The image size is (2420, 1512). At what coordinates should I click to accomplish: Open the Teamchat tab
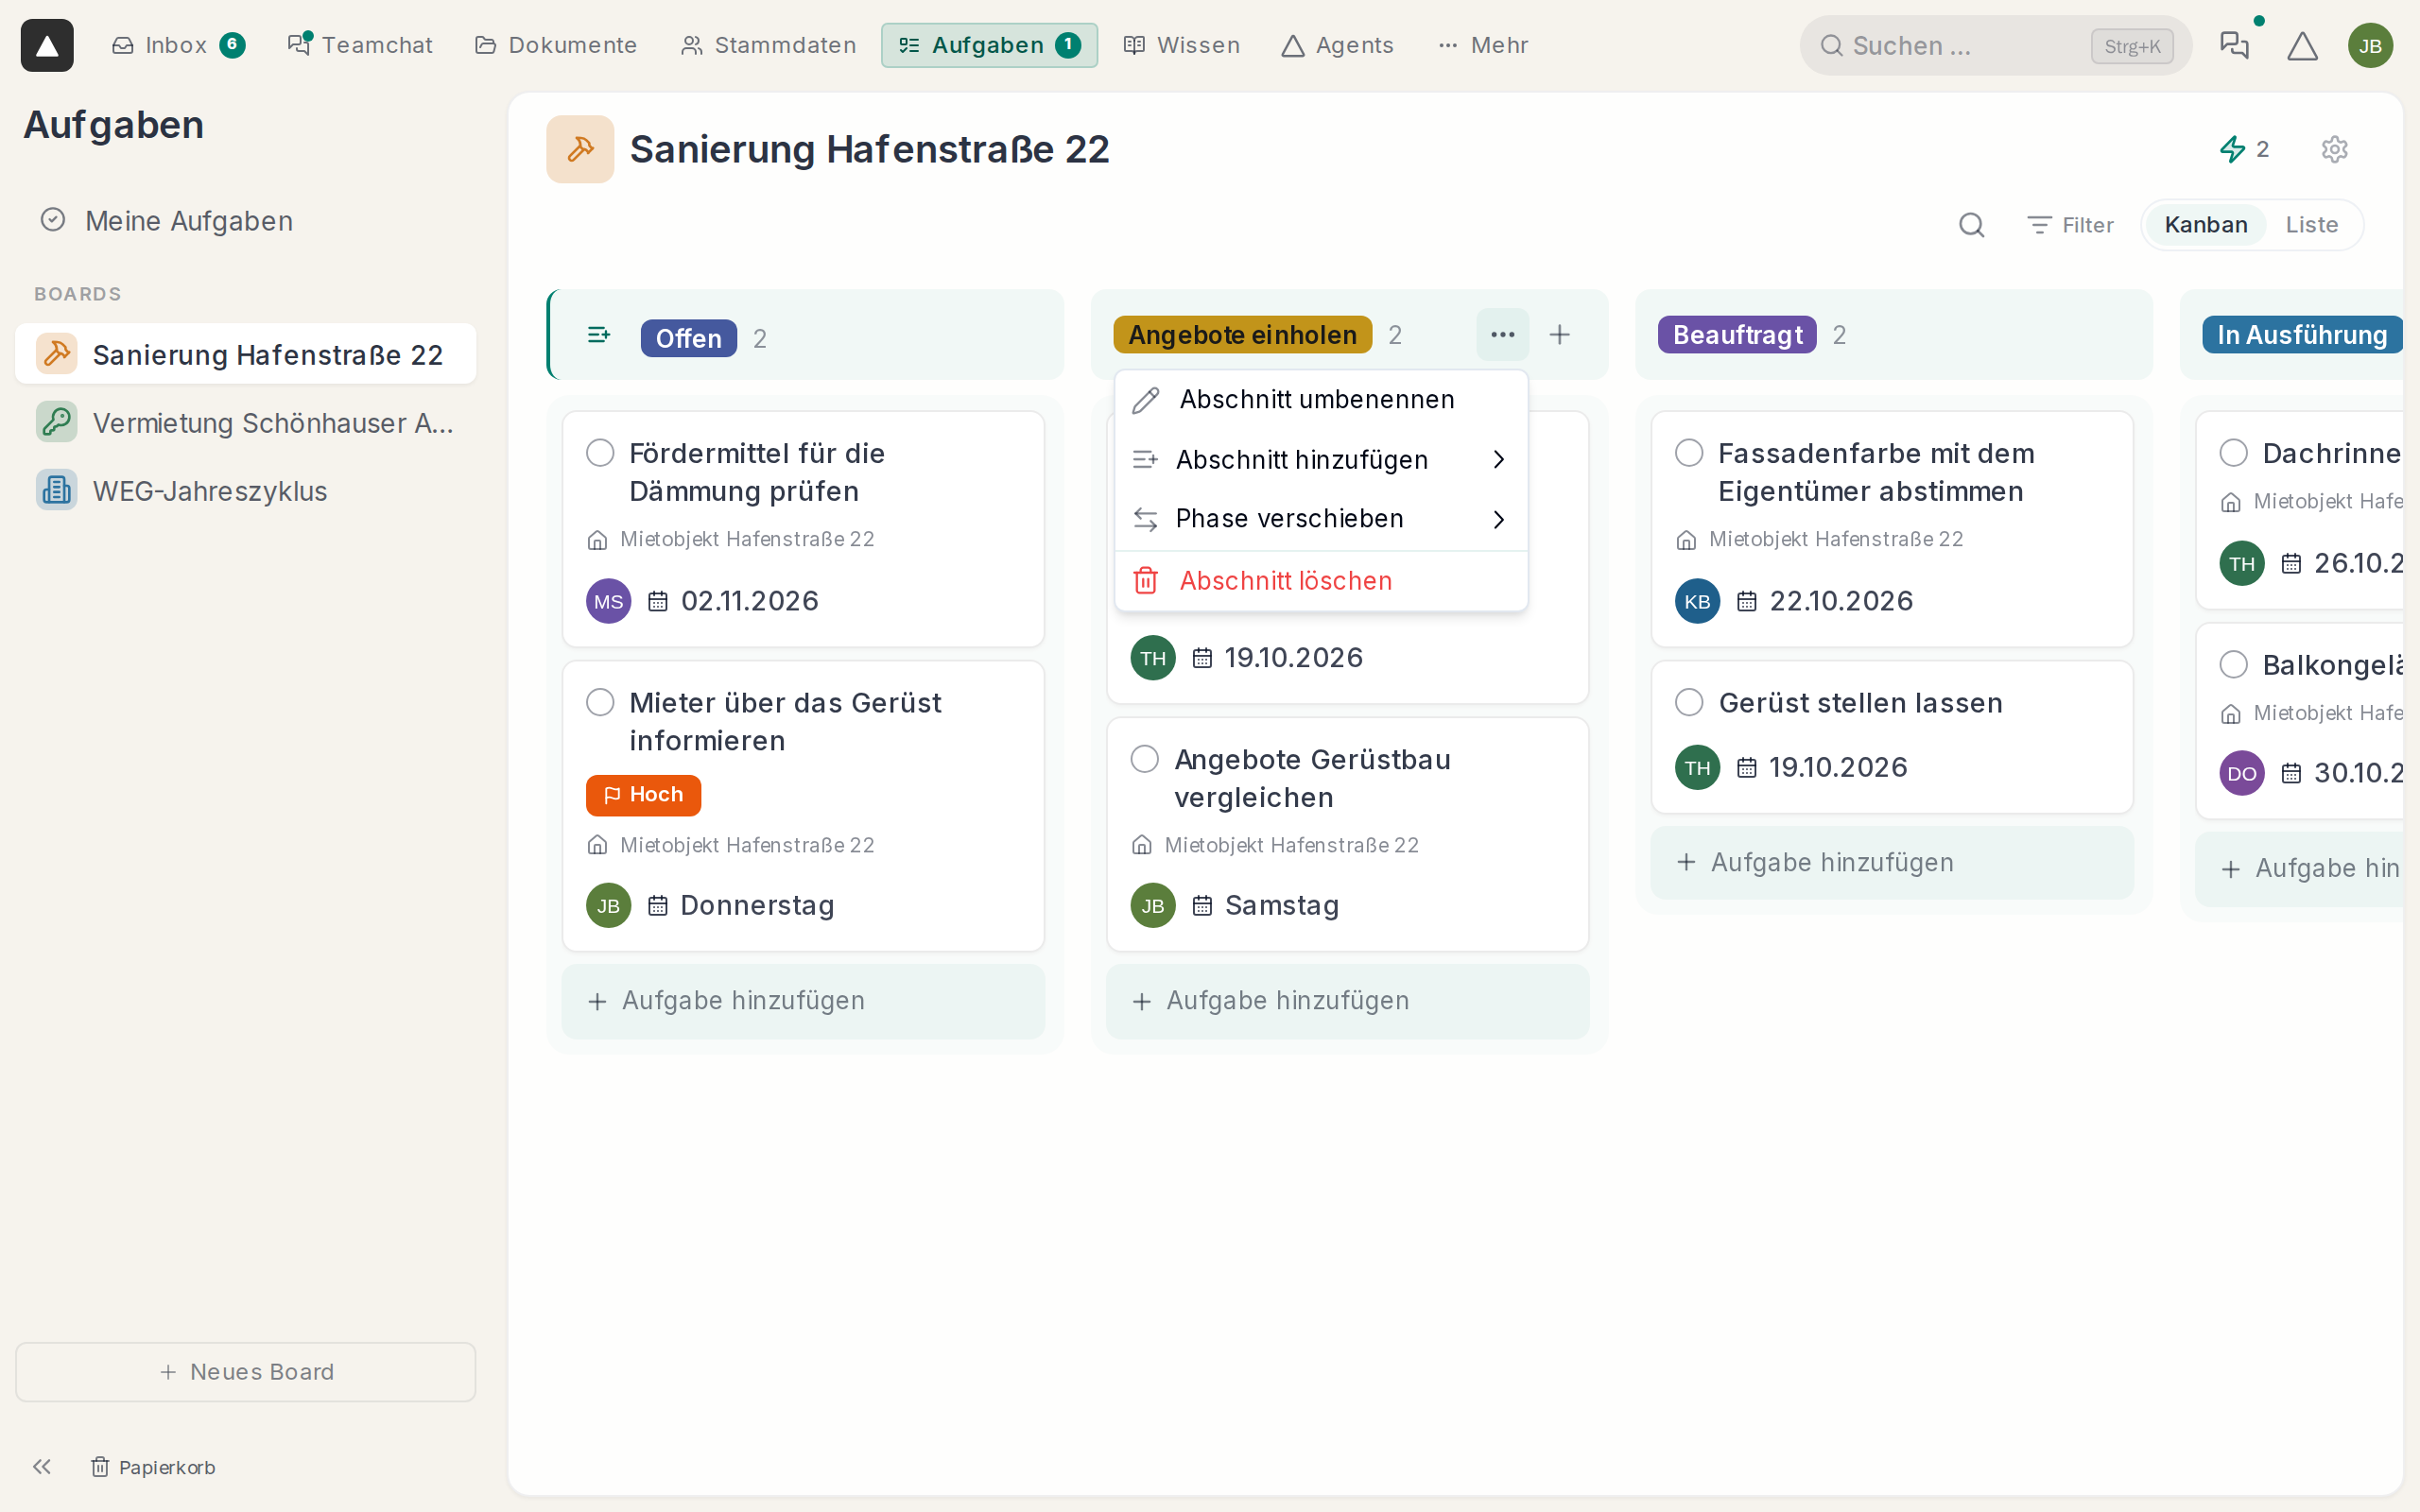pos(360,45)
